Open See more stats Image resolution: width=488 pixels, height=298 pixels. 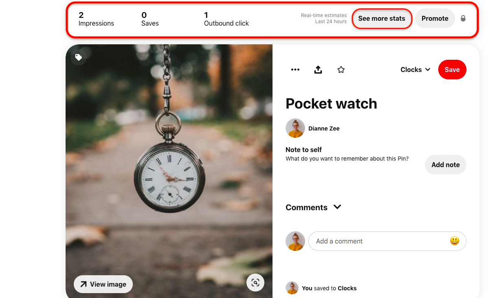(x=381, y=18)
